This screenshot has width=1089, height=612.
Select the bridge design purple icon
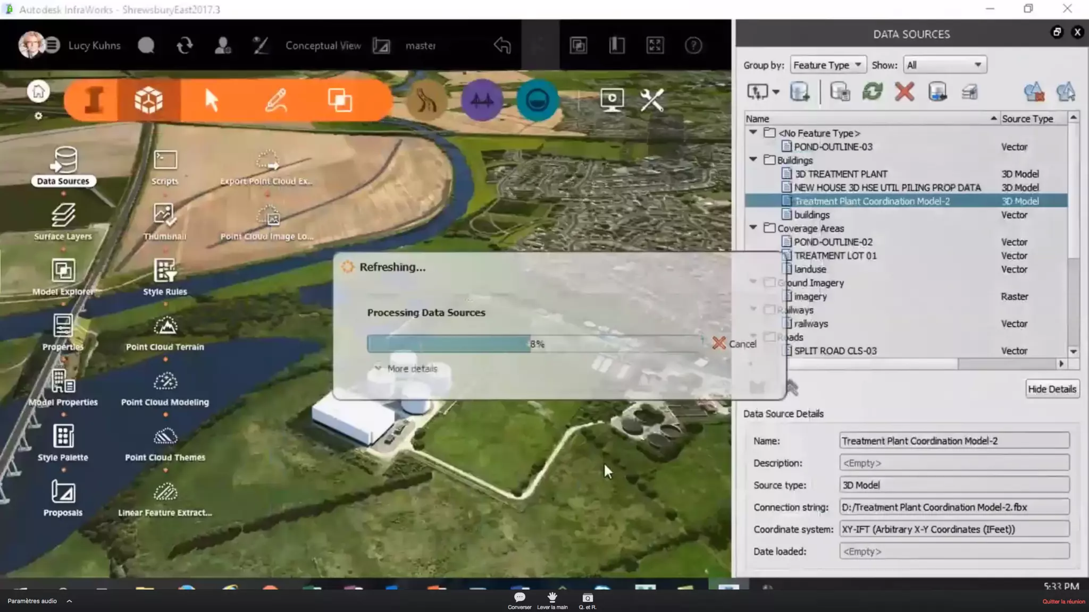482,100
